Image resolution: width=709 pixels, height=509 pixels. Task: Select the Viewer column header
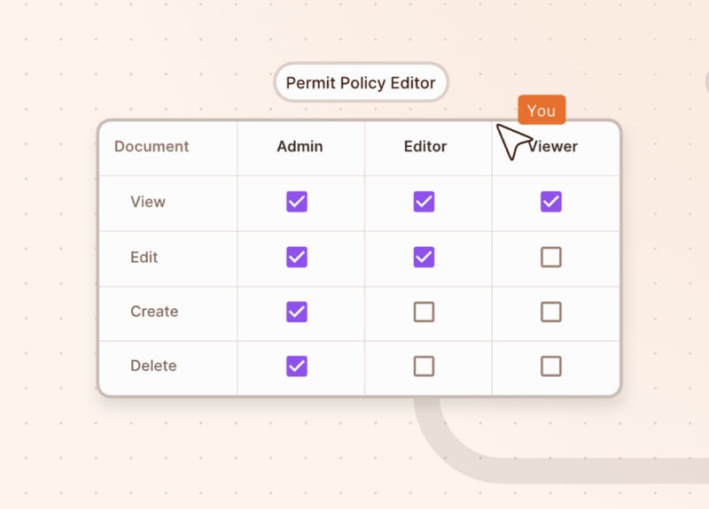point(557,147)
